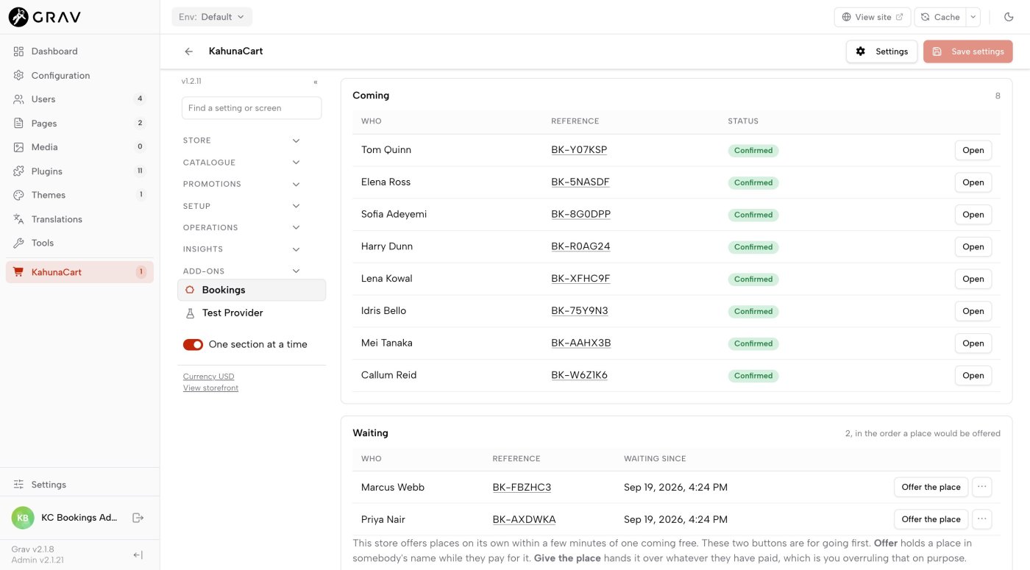Open the Env: Default dropdown
This screenshot has width=1030, height=570.
(x=212, y=17)
